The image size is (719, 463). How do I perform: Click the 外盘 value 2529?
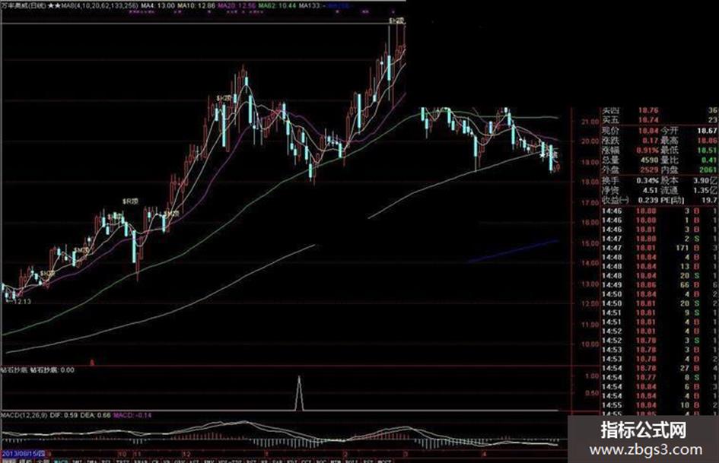click(649, 170)
